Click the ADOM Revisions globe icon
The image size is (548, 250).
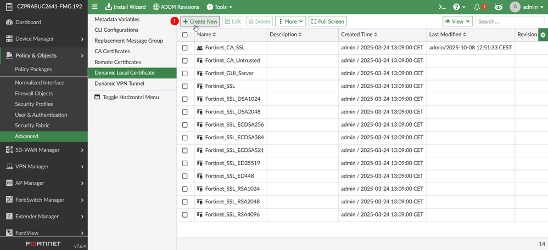tap(156, 7)
